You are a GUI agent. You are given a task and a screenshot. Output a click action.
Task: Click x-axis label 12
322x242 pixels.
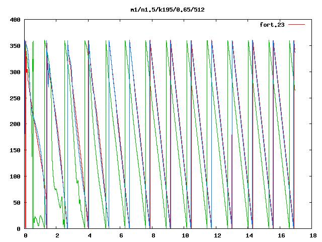(x=217, y=235)
